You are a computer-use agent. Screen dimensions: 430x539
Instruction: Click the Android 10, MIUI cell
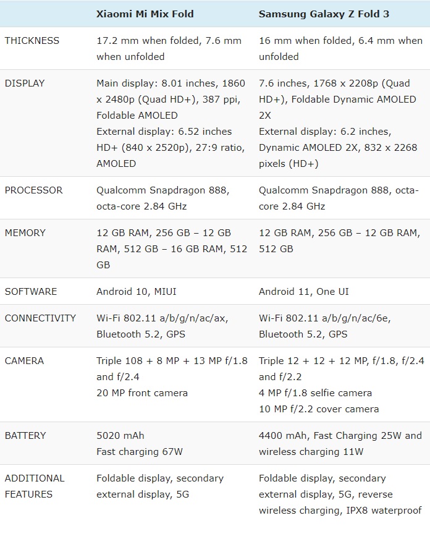(137, 292)
